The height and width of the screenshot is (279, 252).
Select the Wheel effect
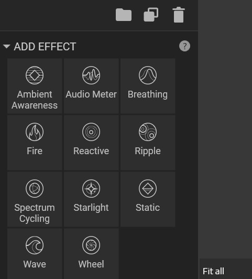tap(91, 254)
